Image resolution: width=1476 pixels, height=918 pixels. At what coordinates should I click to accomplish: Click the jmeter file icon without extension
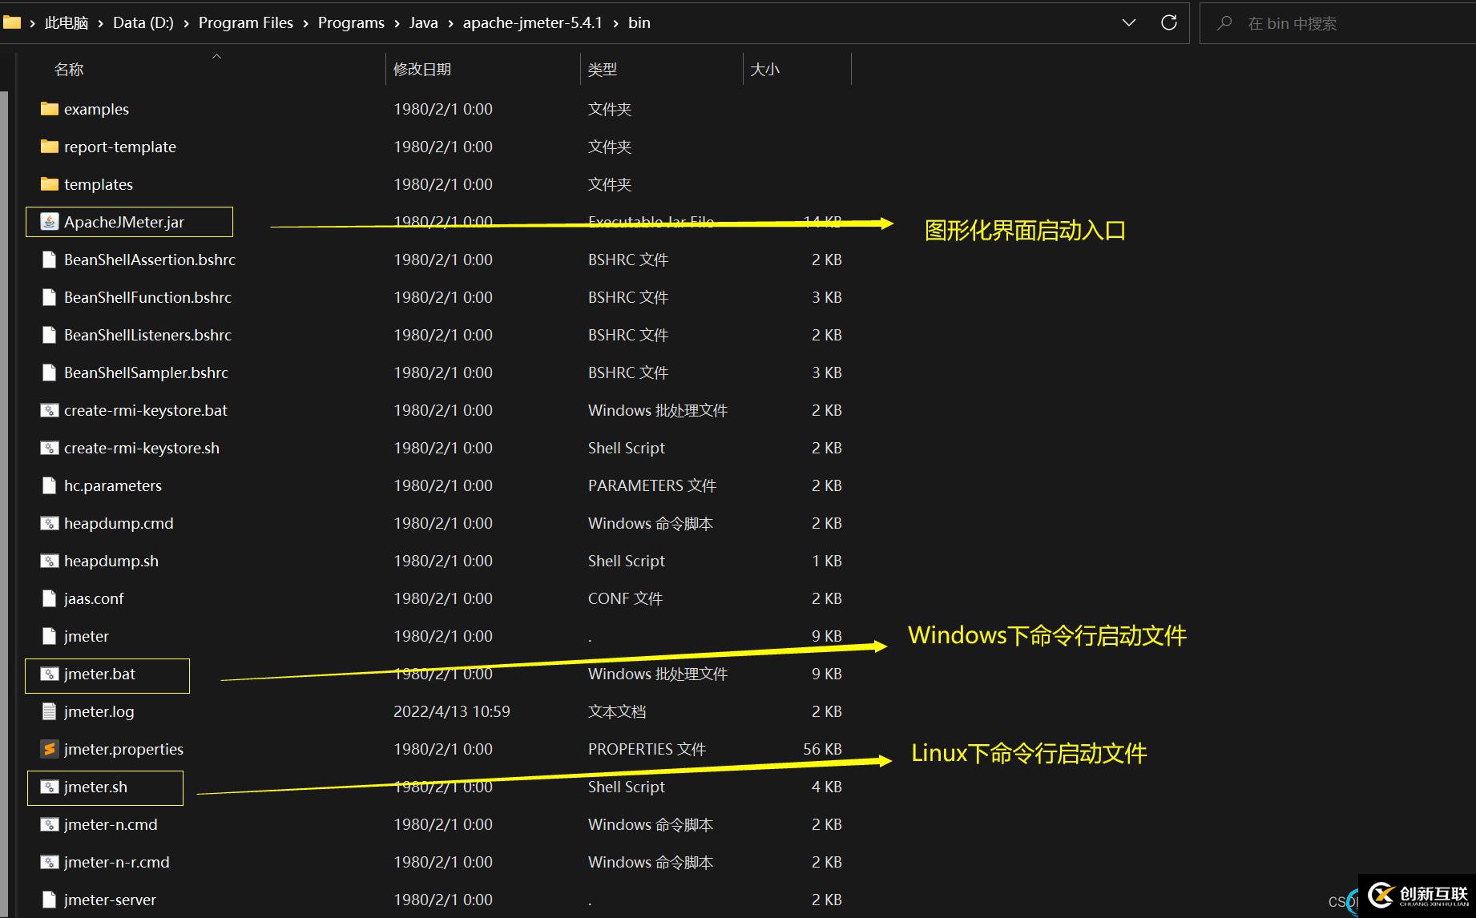click(x=50, y=635)
